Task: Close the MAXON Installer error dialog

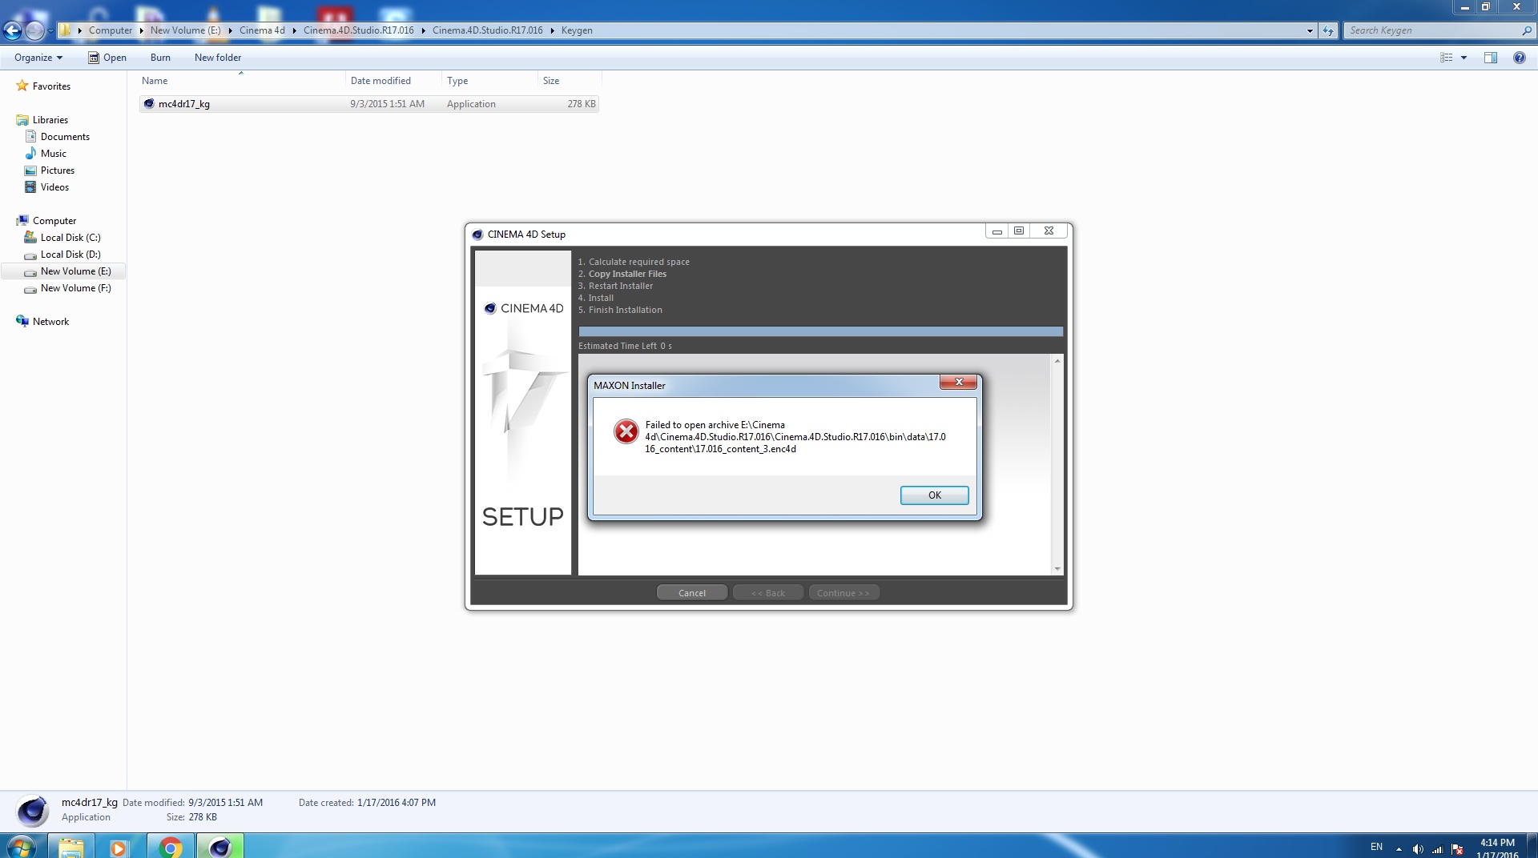Action: pos(958,383)
